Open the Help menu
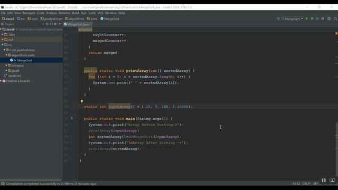338x190 pixels. 122,13
